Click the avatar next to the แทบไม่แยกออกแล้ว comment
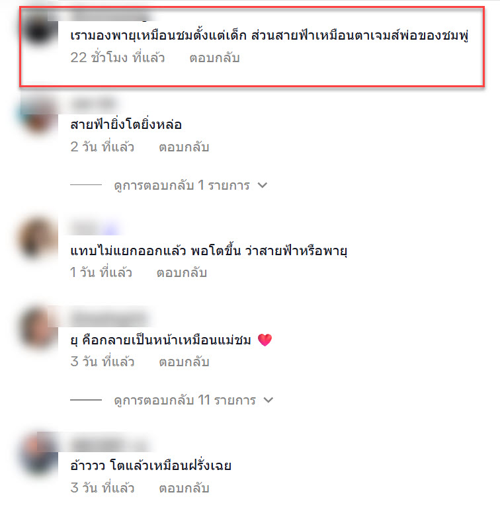The image size is (500, 509). point(38,237)
